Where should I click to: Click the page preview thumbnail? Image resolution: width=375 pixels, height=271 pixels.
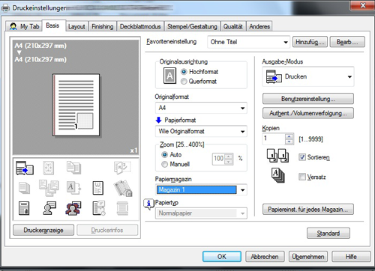click(x=76, y=105)
